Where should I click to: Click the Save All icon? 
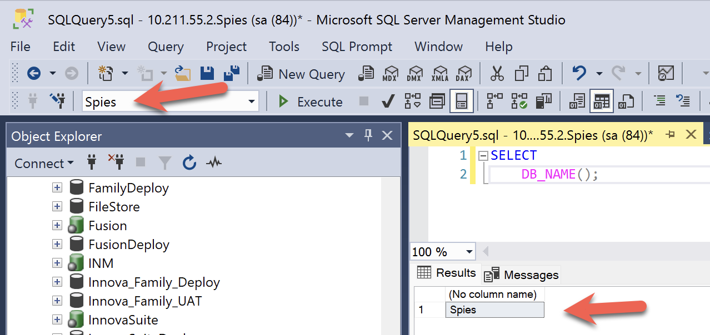231,73
